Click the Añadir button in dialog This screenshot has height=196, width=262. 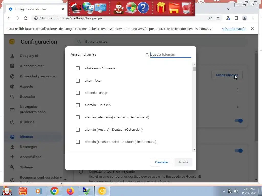(183, 162)
